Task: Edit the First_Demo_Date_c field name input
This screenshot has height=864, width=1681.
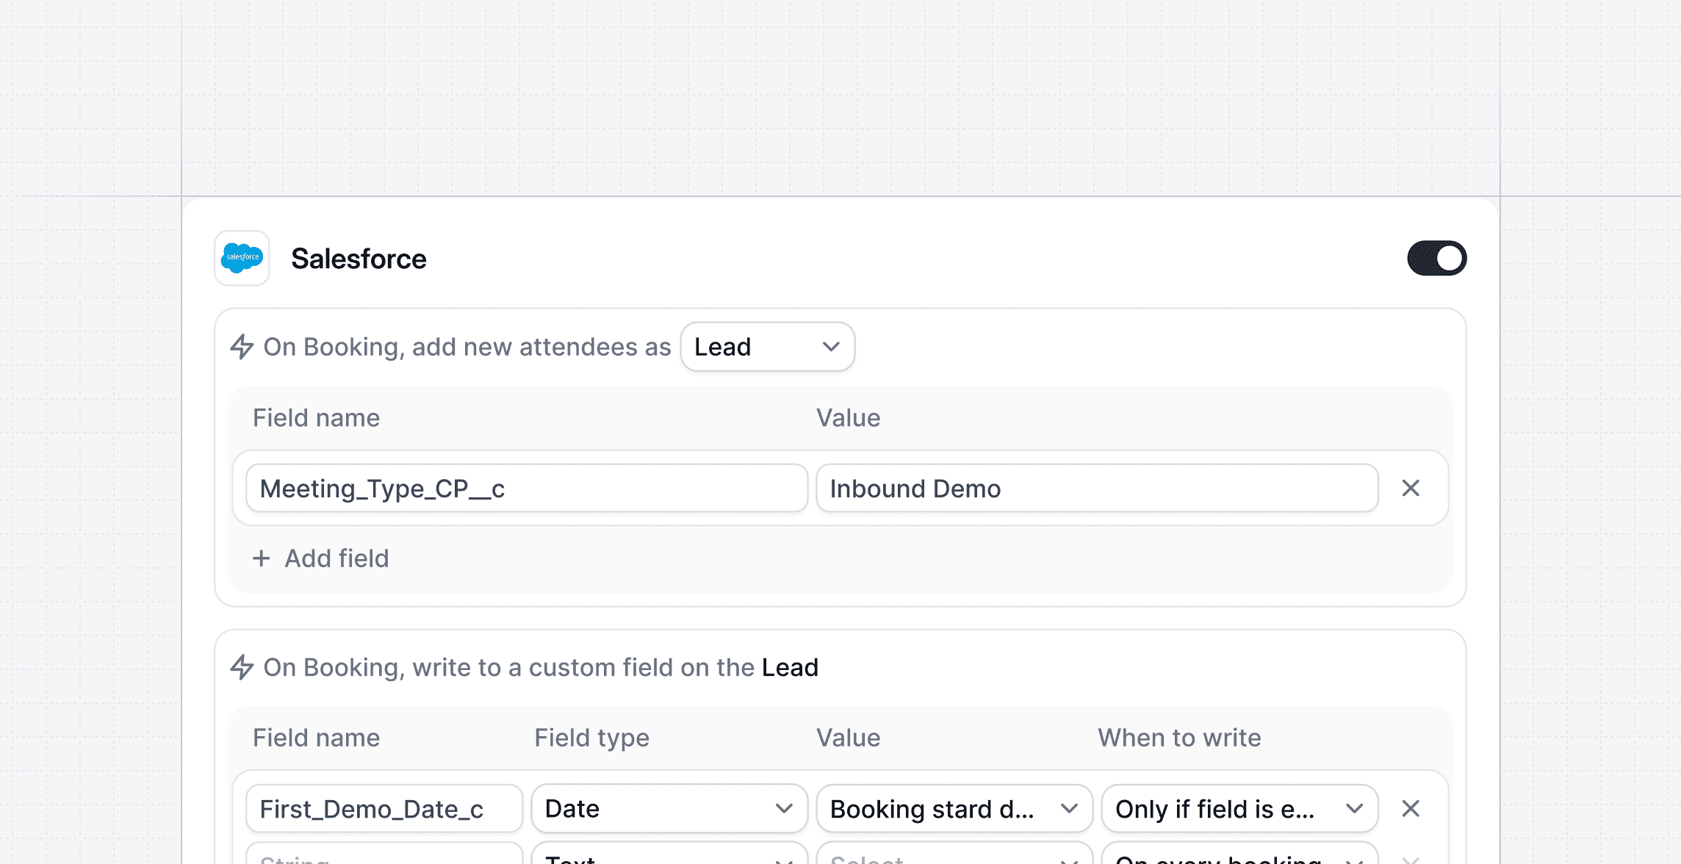Action: point(384,809)
